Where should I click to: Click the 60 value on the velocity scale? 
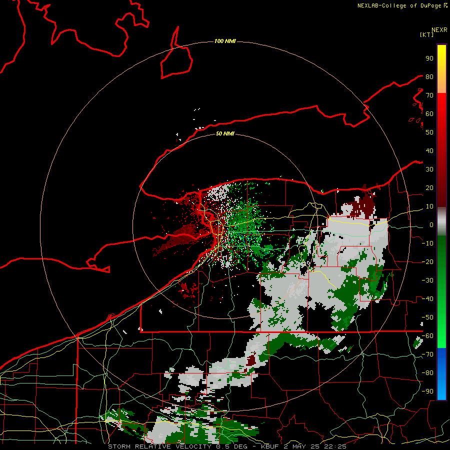tap(429, 113)
